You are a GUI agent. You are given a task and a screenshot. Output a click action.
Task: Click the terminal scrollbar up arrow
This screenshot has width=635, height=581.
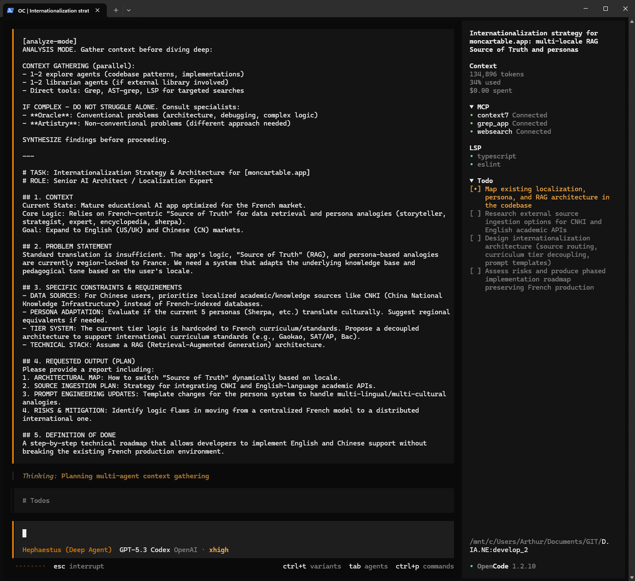coord(632,22)
